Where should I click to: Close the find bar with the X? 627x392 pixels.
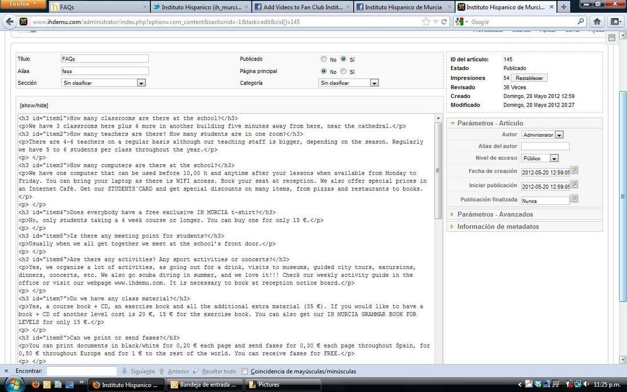coord(6,371)
